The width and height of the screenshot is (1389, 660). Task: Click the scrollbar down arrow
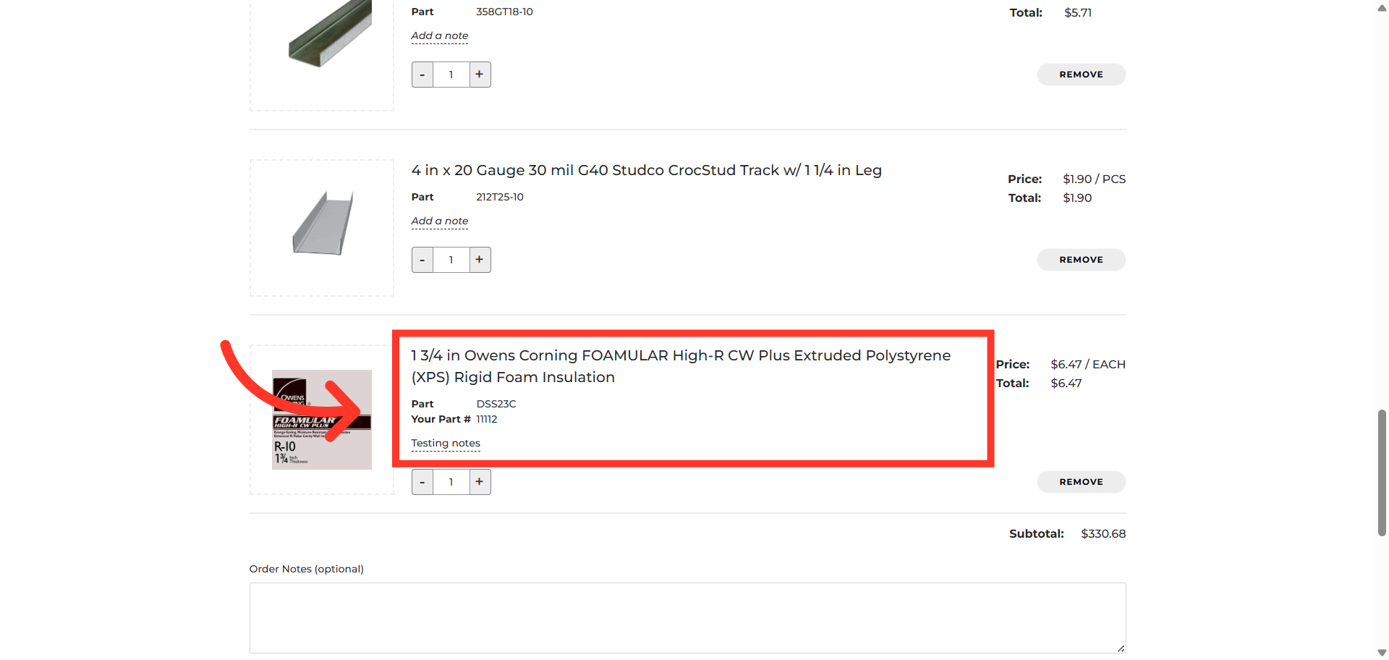point(1382,652)
